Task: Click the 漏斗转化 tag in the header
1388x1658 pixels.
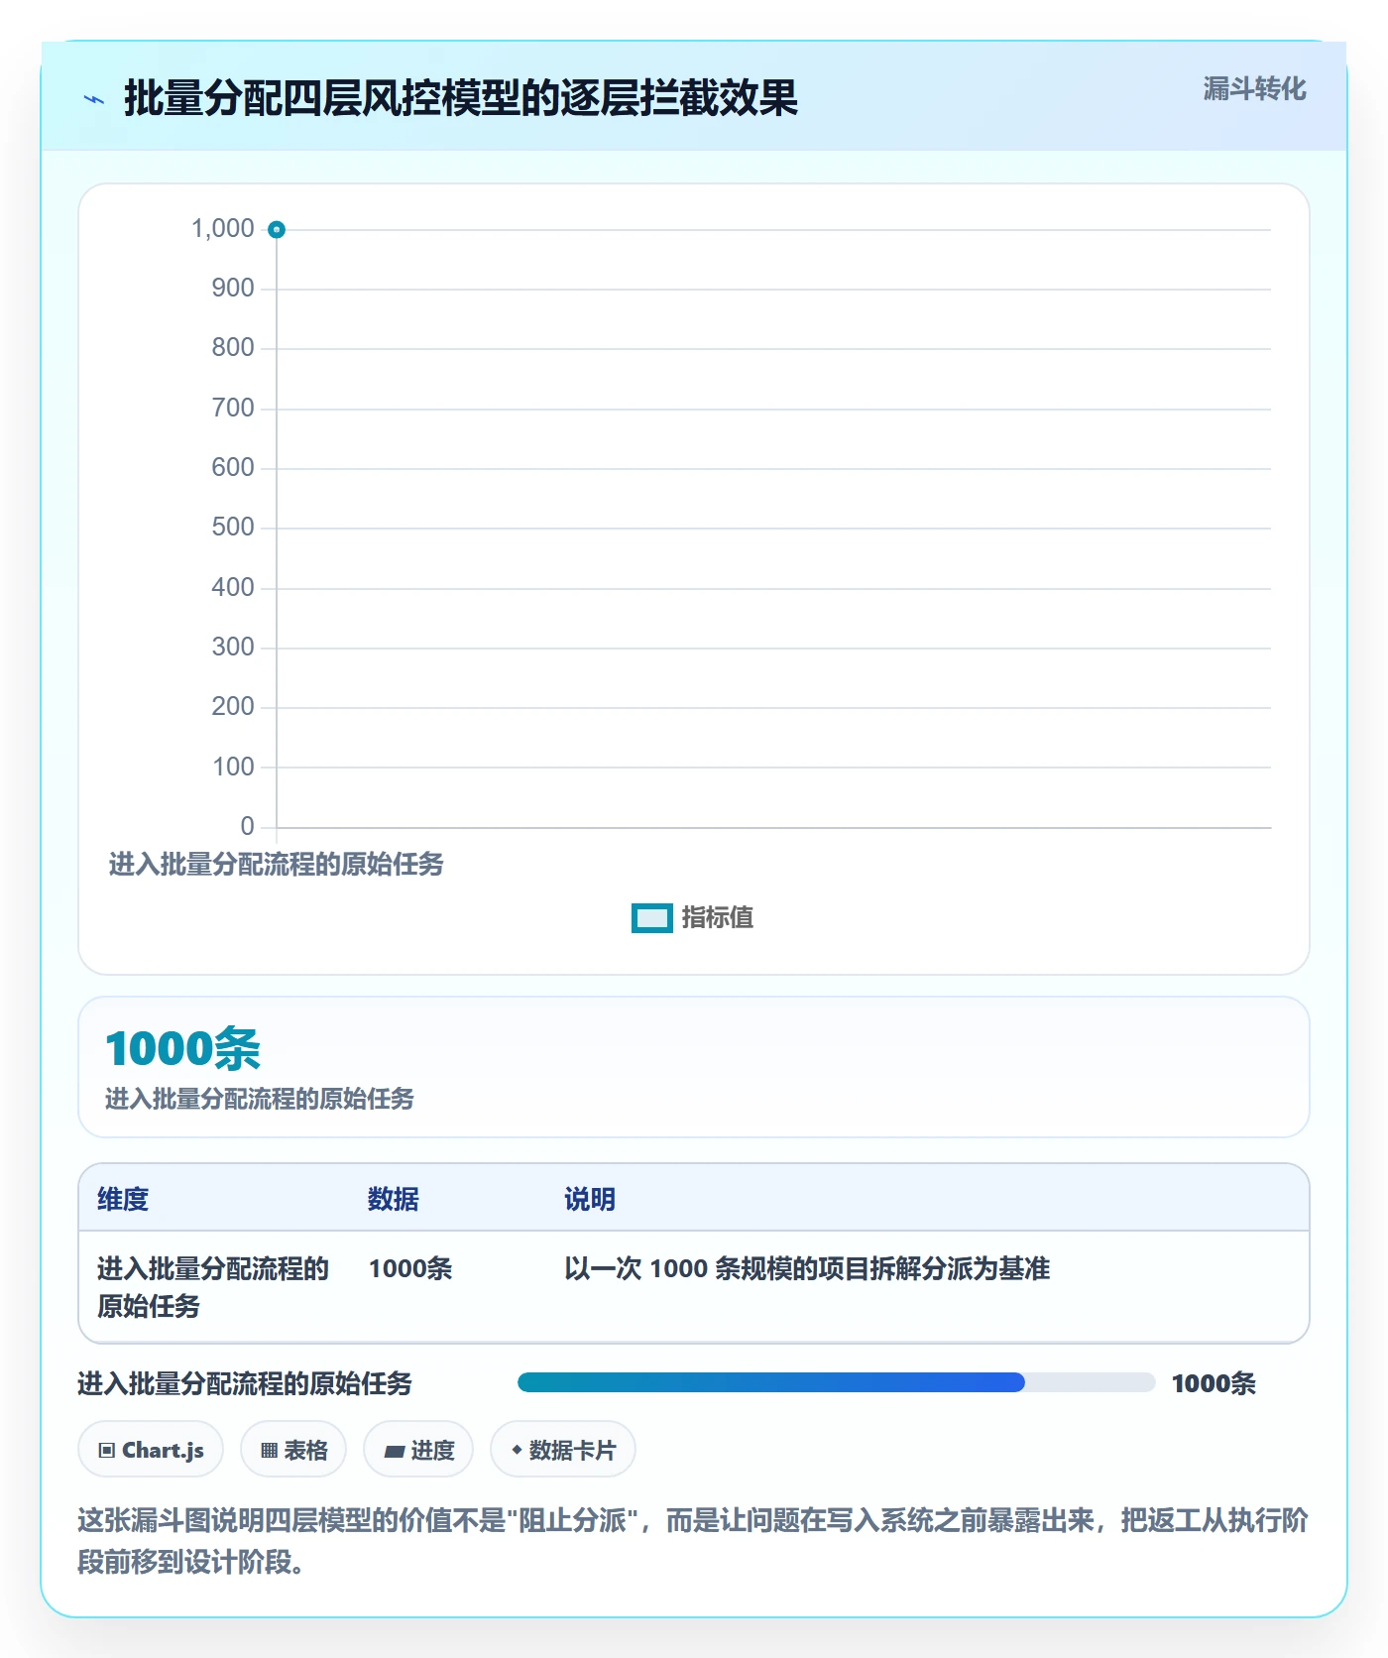Action: [x=1254, y=89]
